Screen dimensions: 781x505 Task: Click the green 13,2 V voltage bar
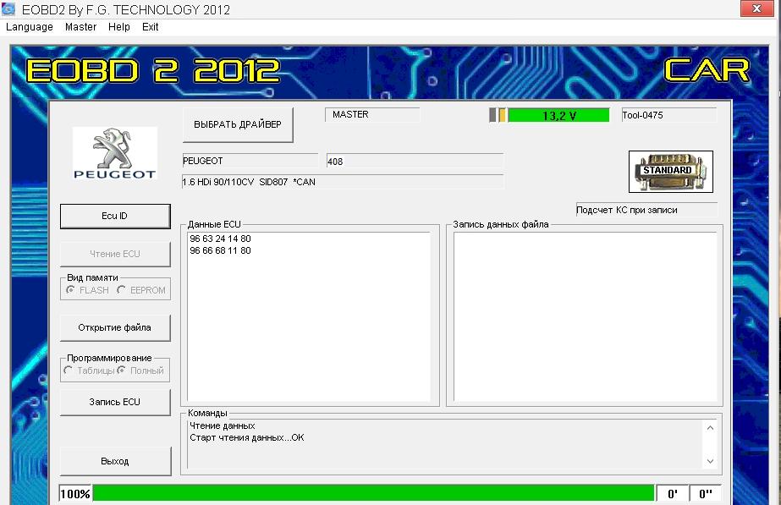point(558,116)
